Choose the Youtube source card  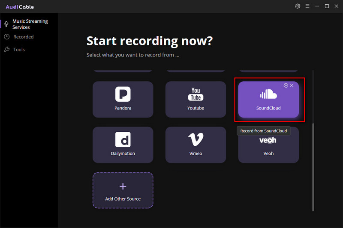tap(196, 100)
